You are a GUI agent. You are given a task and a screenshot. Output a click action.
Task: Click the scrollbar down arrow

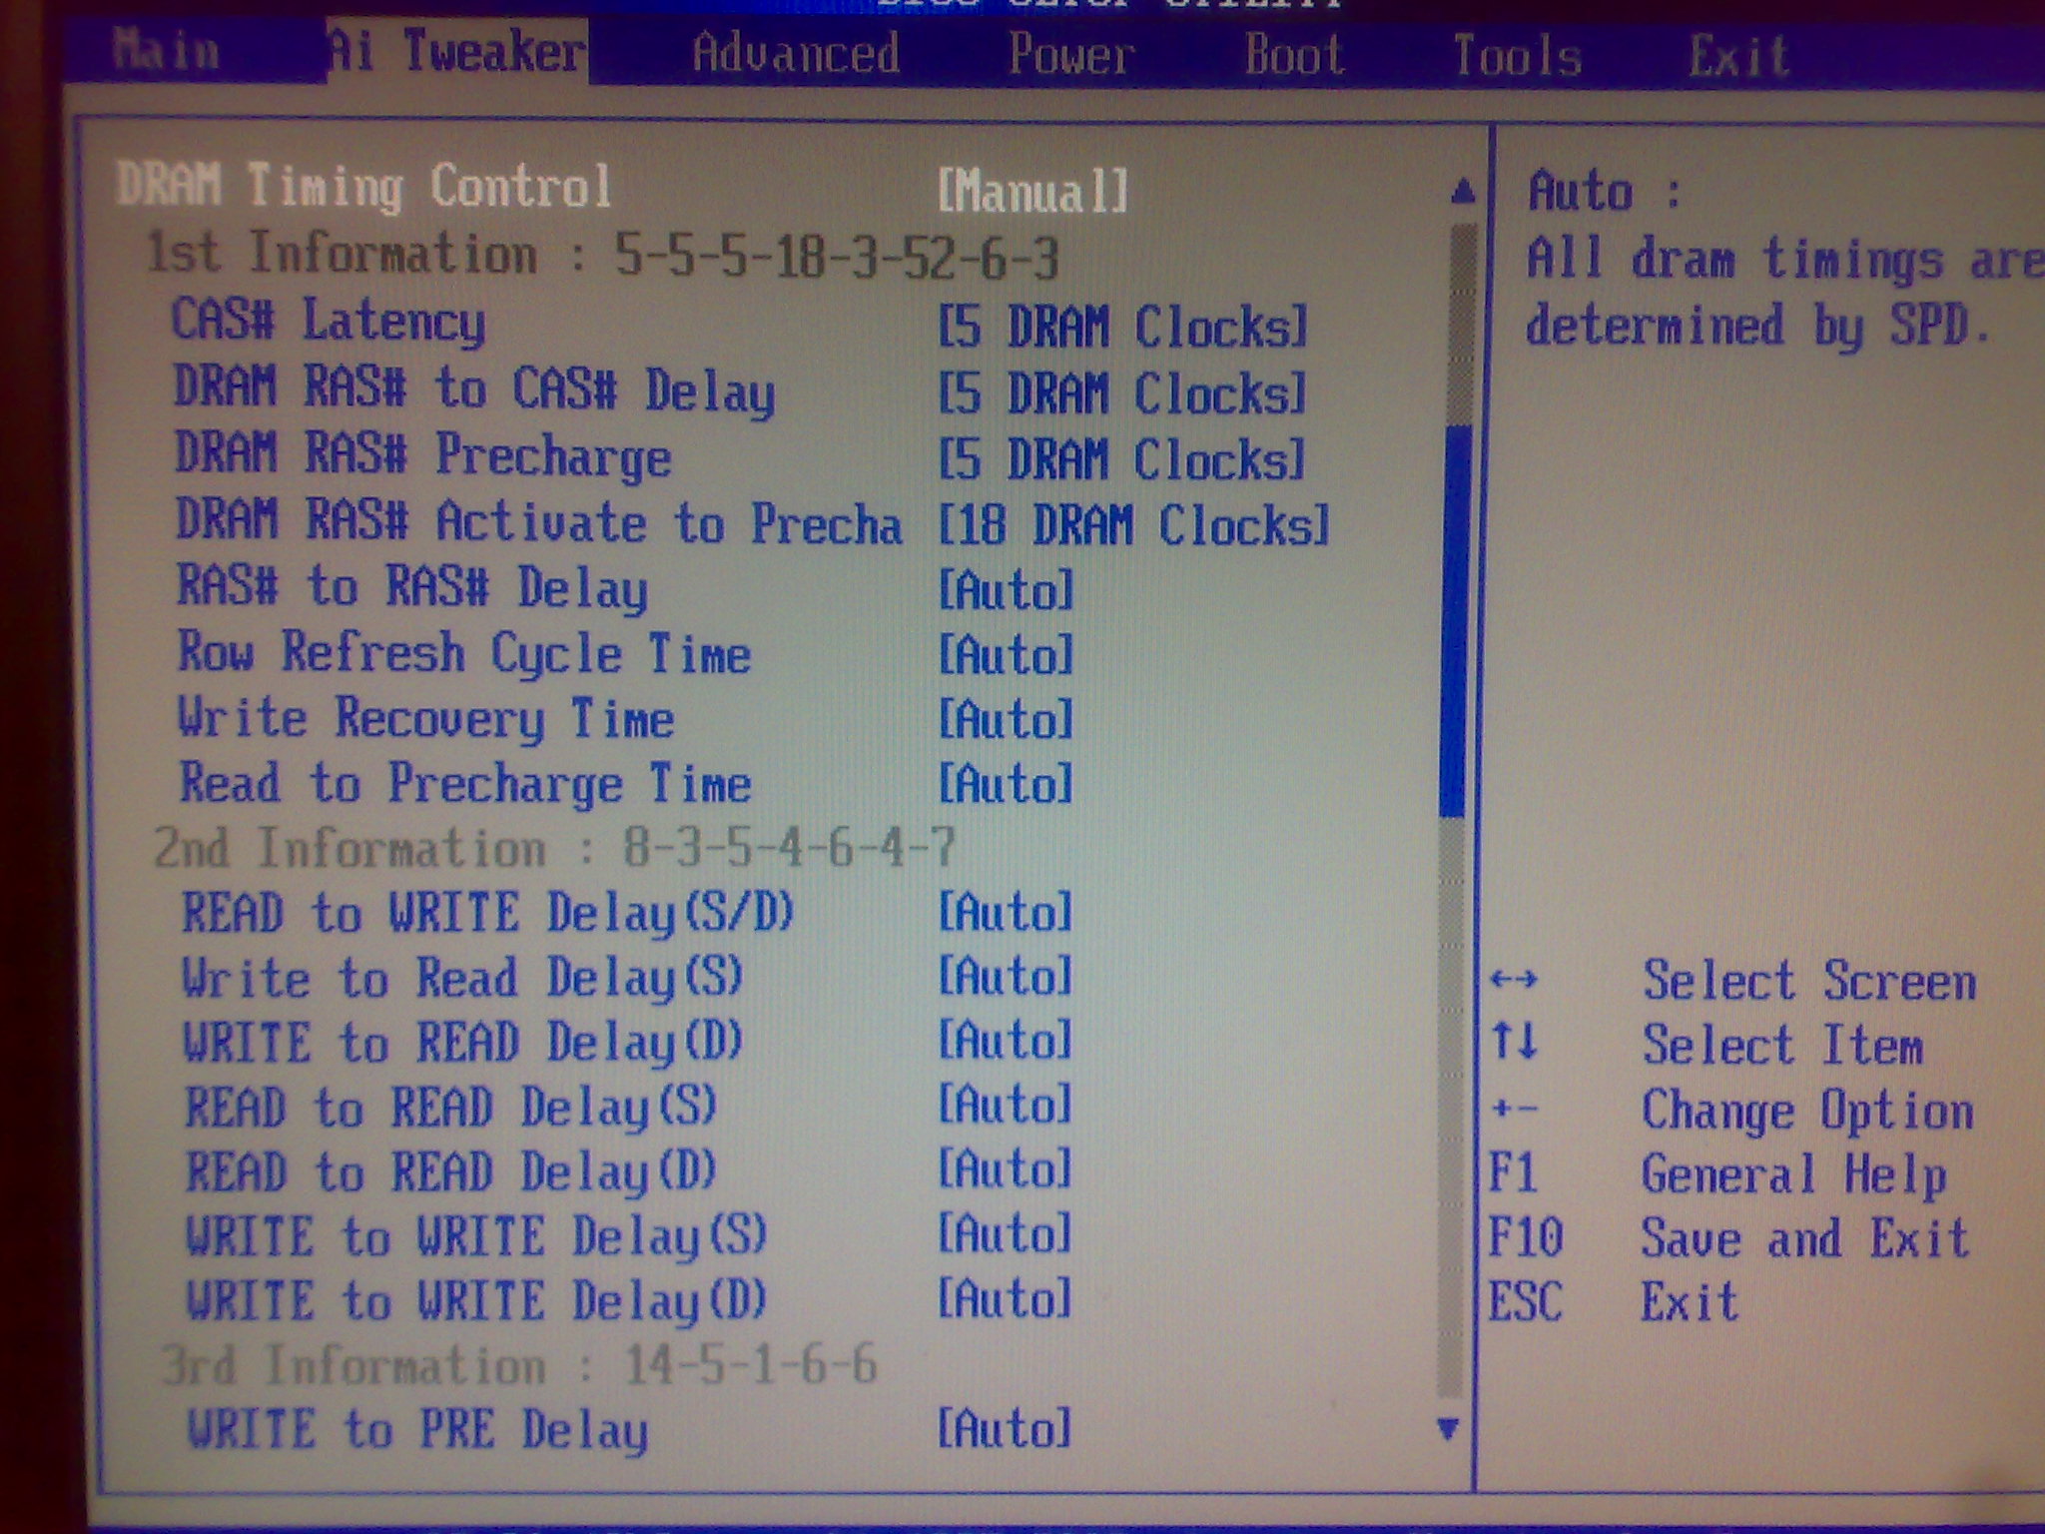point(1449,1428)
